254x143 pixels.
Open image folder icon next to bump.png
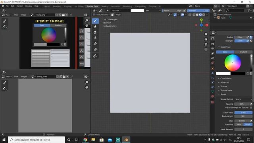(63, 15)
